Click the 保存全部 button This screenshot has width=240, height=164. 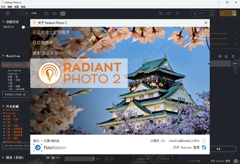(x=200, y=13)
